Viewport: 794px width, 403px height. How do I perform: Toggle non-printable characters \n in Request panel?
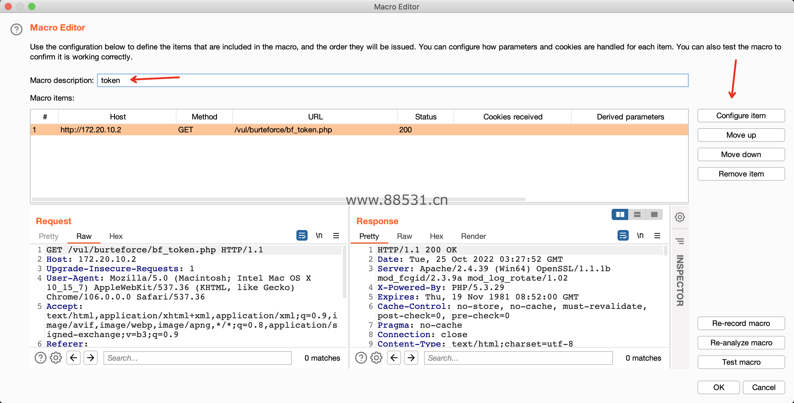coord(319,236)
